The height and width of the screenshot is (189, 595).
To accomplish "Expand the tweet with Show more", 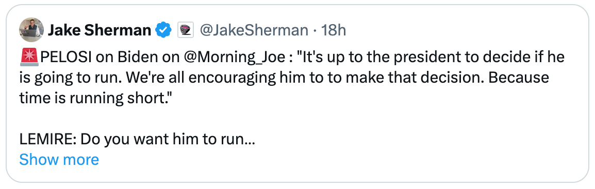I will click(59, 160).
